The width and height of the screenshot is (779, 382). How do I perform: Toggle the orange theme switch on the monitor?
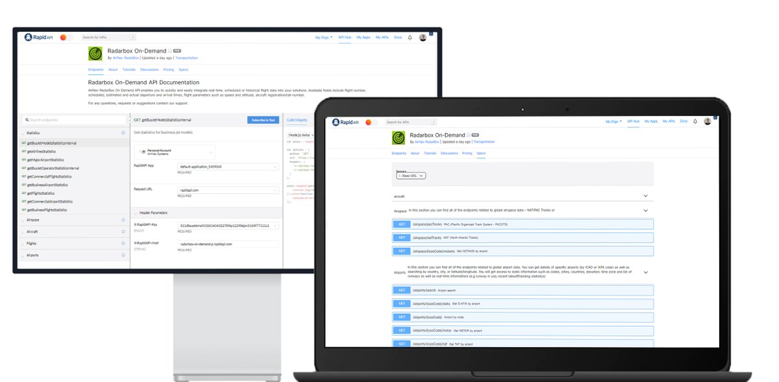66,38
